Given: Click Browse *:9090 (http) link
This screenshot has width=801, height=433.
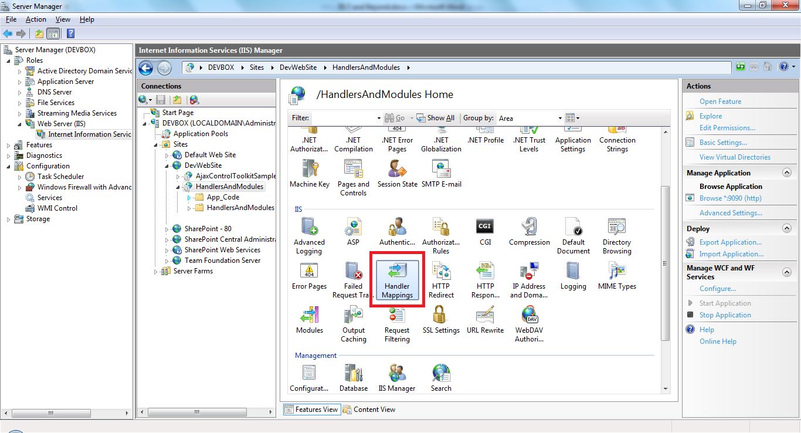Looking at the screenshot, I should click(x=730, y=198).
